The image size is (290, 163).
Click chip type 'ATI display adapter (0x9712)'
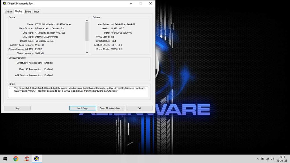point(50,32)
